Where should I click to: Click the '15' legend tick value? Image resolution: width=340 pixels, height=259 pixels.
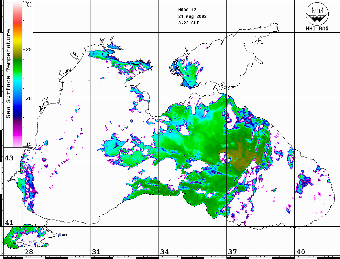pyautogui.click(x=28, y=144)
